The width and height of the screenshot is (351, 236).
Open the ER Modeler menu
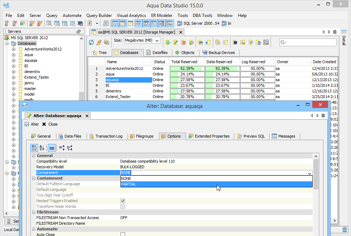pyautogui.click(x=162, y=16)
